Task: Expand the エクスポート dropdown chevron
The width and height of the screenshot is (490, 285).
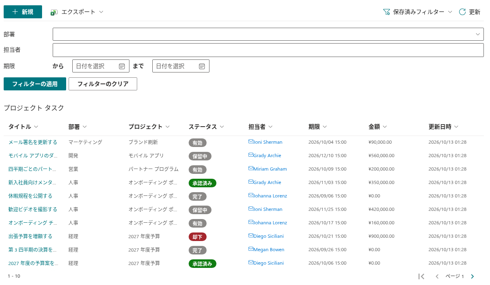Action: pyautogui.click(x=101, y=12)
